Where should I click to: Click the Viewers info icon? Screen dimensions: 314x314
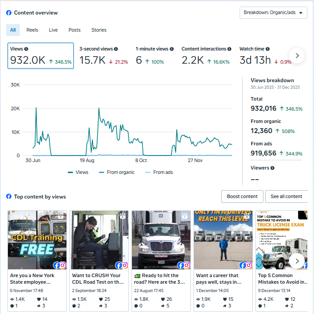click(273, 168)
